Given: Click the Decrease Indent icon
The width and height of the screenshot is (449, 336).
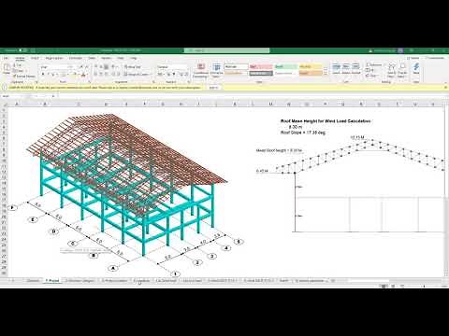Looking at the screenshot, I should pos(113,75).
